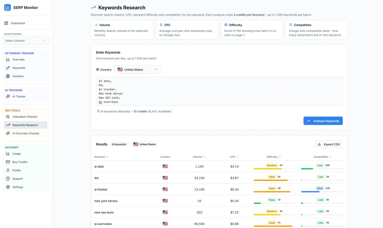Click the Support question mark icon
This screenshot has width=383, height=228.
click(8, 179)
